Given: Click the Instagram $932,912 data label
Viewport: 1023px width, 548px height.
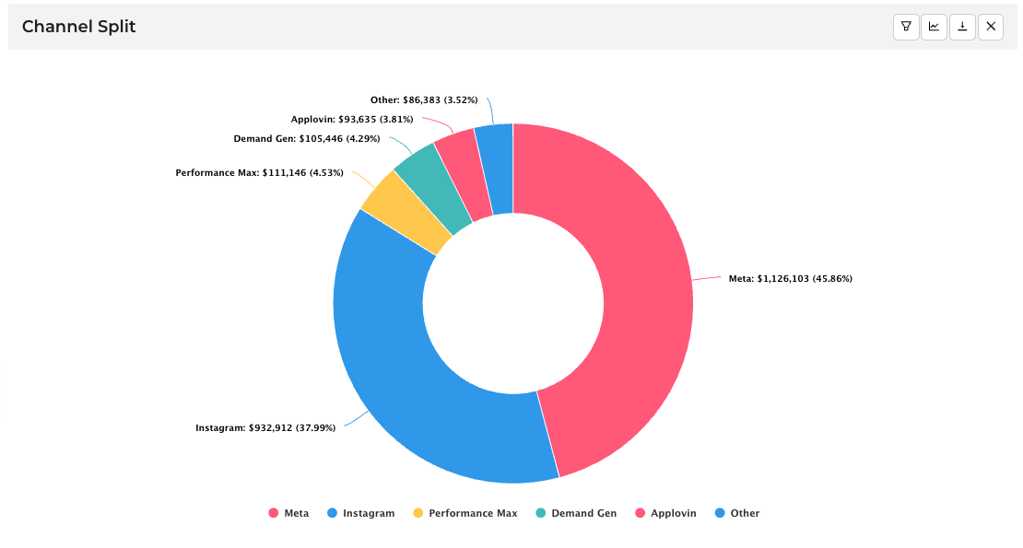Looking at the screenshot, I should (265, 427).
